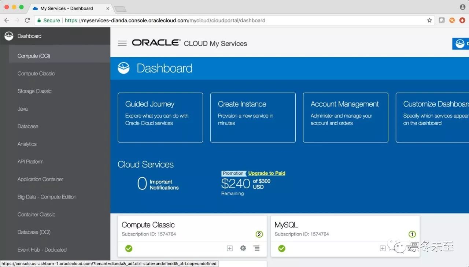Go to Storage Classic in the sidebar

pyautogui.click(x=34, y=91)
